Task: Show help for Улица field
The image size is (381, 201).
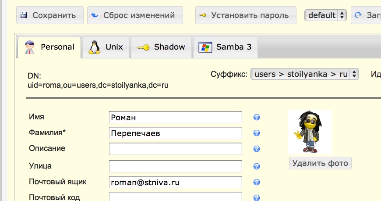Action: [257, 166]
